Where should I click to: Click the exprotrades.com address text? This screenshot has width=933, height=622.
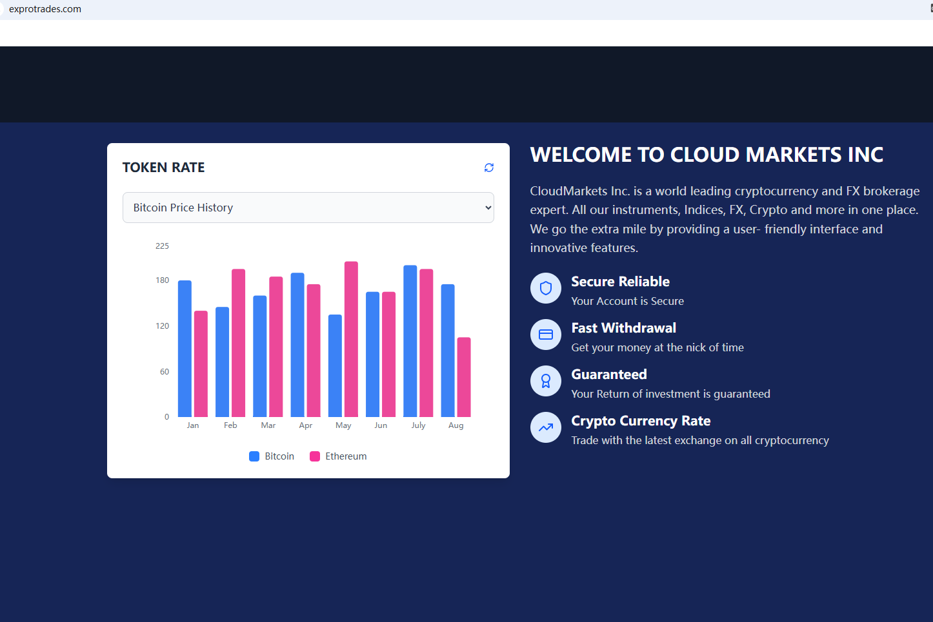(x=45, y=9)
